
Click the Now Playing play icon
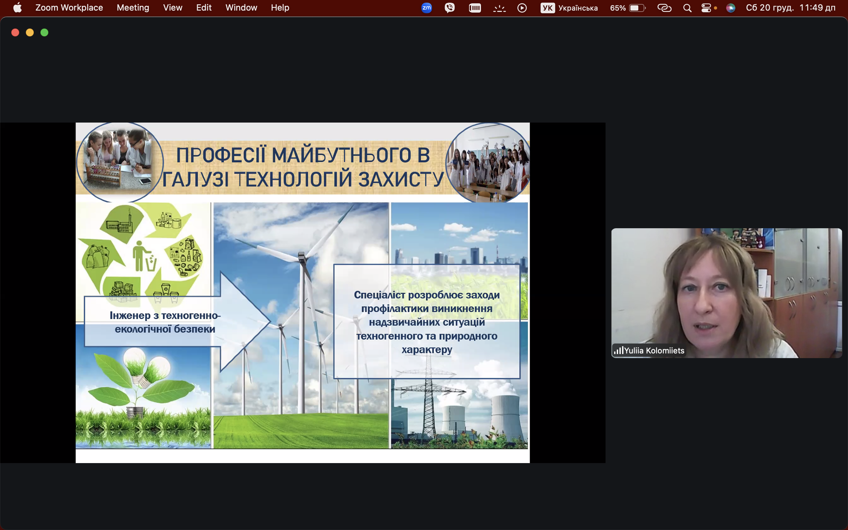pos(522,8)
